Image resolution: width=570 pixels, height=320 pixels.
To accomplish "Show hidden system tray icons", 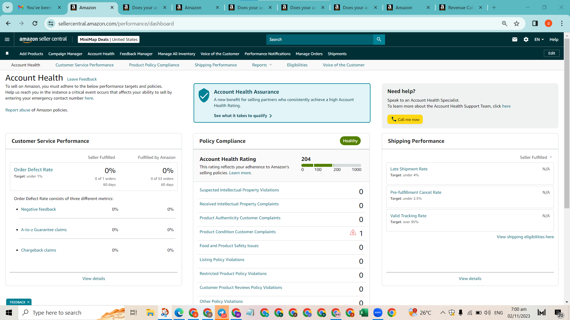I will coord(442,313).
